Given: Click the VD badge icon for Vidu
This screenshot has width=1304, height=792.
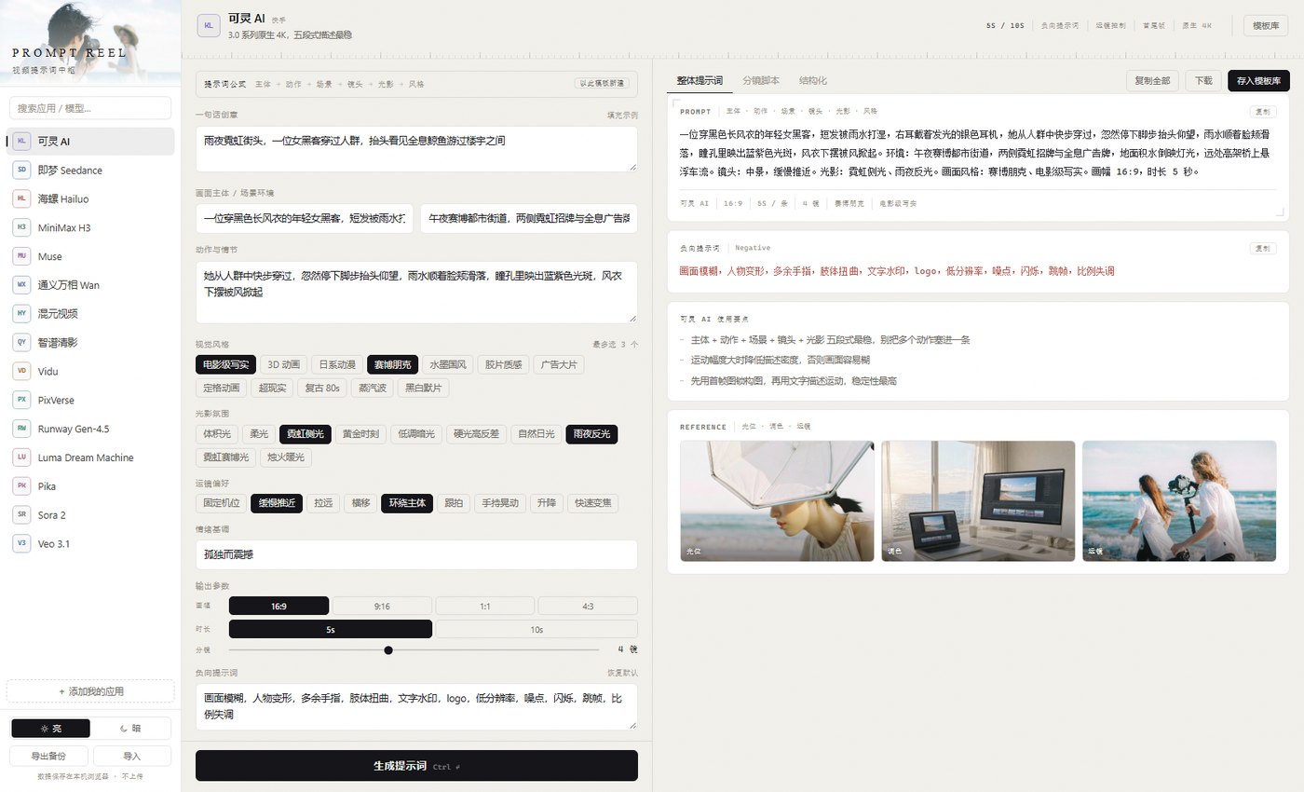Looking at the screenshot, I should click(x=21, y=371).
